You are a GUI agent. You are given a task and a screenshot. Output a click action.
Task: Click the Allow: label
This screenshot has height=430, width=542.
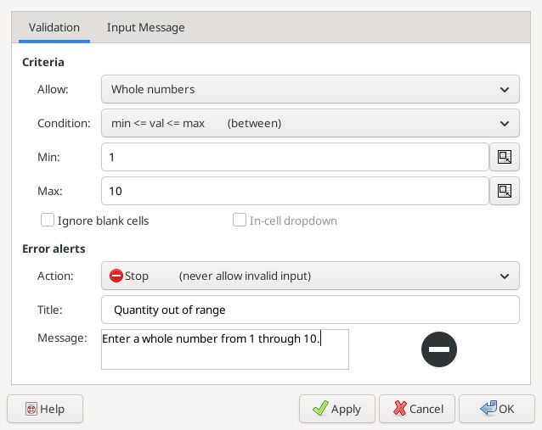tap(53, 89)
